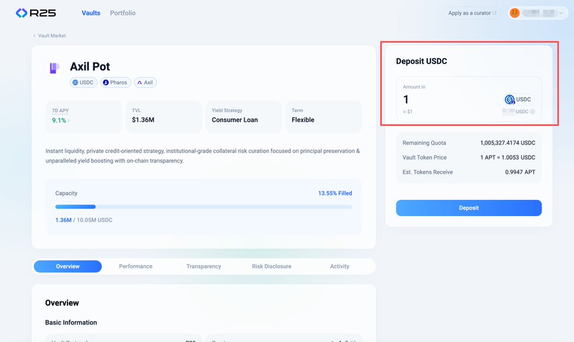This screenshot has height=342, width=574.
Task: Click the Pharos chain tag
Action: pos(115,83)
